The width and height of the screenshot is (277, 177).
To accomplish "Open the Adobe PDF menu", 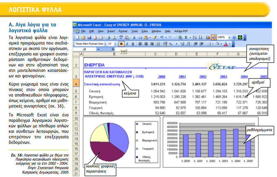I will [x=181, y=31].
